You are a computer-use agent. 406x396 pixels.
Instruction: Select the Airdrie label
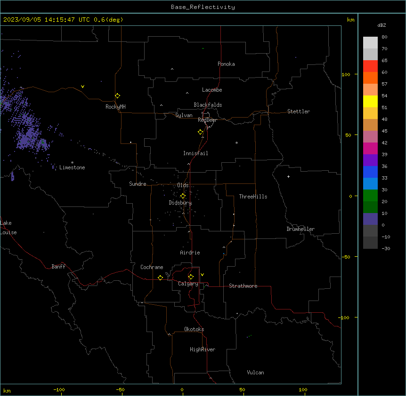[x=190, y=253]
